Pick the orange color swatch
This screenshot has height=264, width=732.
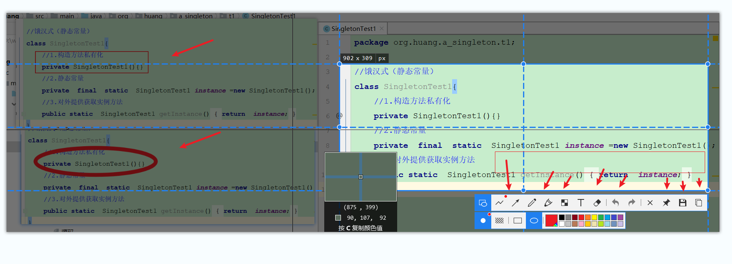pos(588,217)
